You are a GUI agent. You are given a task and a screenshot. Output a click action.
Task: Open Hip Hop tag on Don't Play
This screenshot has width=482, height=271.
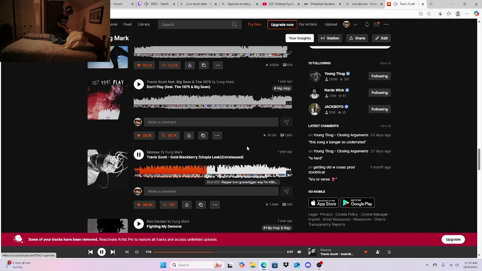282,88
